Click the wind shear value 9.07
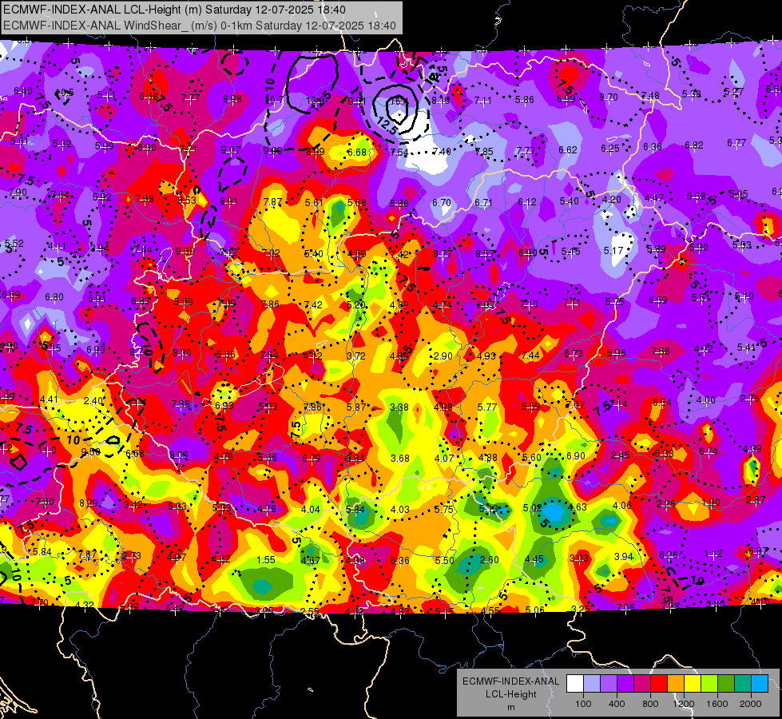This screenshot has width=782, height=719. (230, 149)
